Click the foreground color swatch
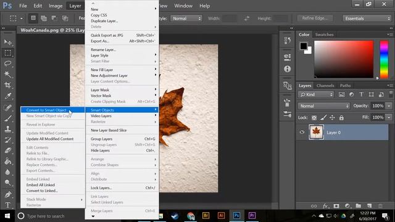The width and height of the screenshot is (395, 222). [304, 46]
